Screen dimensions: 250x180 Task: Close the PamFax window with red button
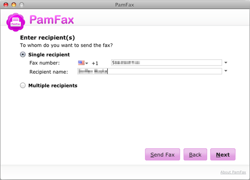pyautogui.click(x=6, y=5)
